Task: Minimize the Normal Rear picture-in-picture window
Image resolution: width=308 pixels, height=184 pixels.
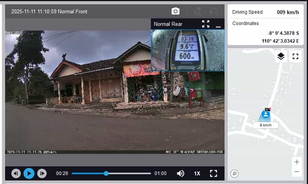Action: pos(218,24)
